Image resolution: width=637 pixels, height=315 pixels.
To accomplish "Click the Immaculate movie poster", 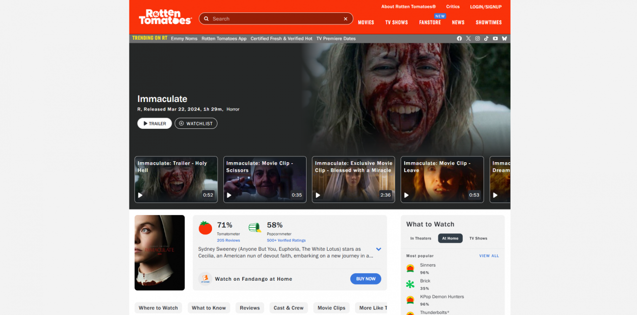I will point(159,253).
